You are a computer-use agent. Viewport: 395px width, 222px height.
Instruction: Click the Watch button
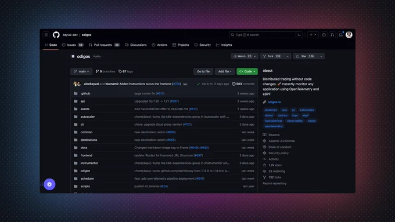pyautogui.click(x=242, y=56)
